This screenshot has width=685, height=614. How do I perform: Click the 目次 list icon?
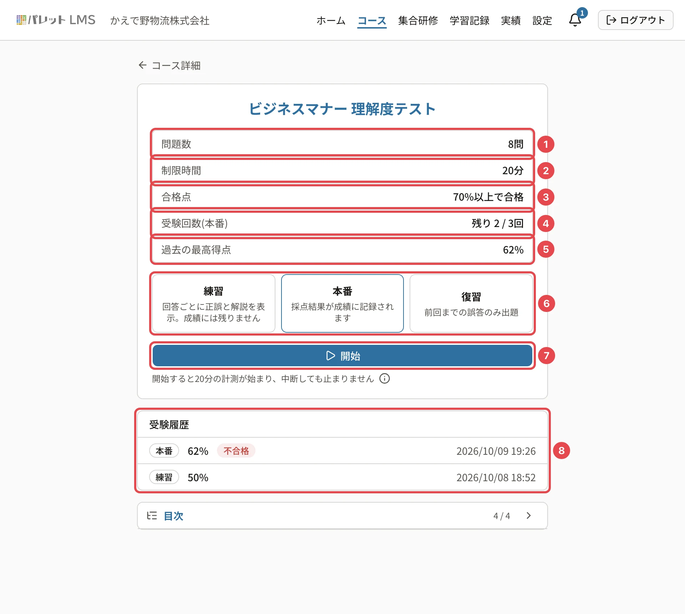[152, 515]
